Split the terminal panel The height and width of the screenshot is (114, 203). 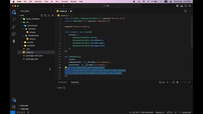click(x=174, y=82)
